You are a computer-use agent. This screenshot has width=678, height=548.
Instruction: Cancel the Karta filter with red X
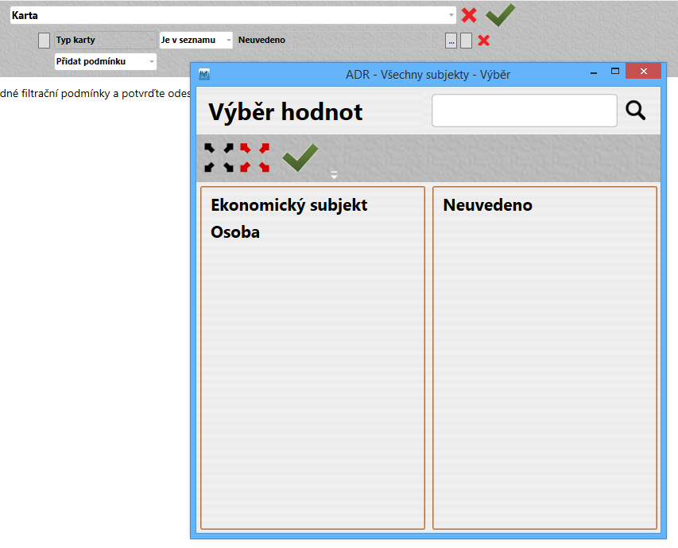tap(469, 15)
